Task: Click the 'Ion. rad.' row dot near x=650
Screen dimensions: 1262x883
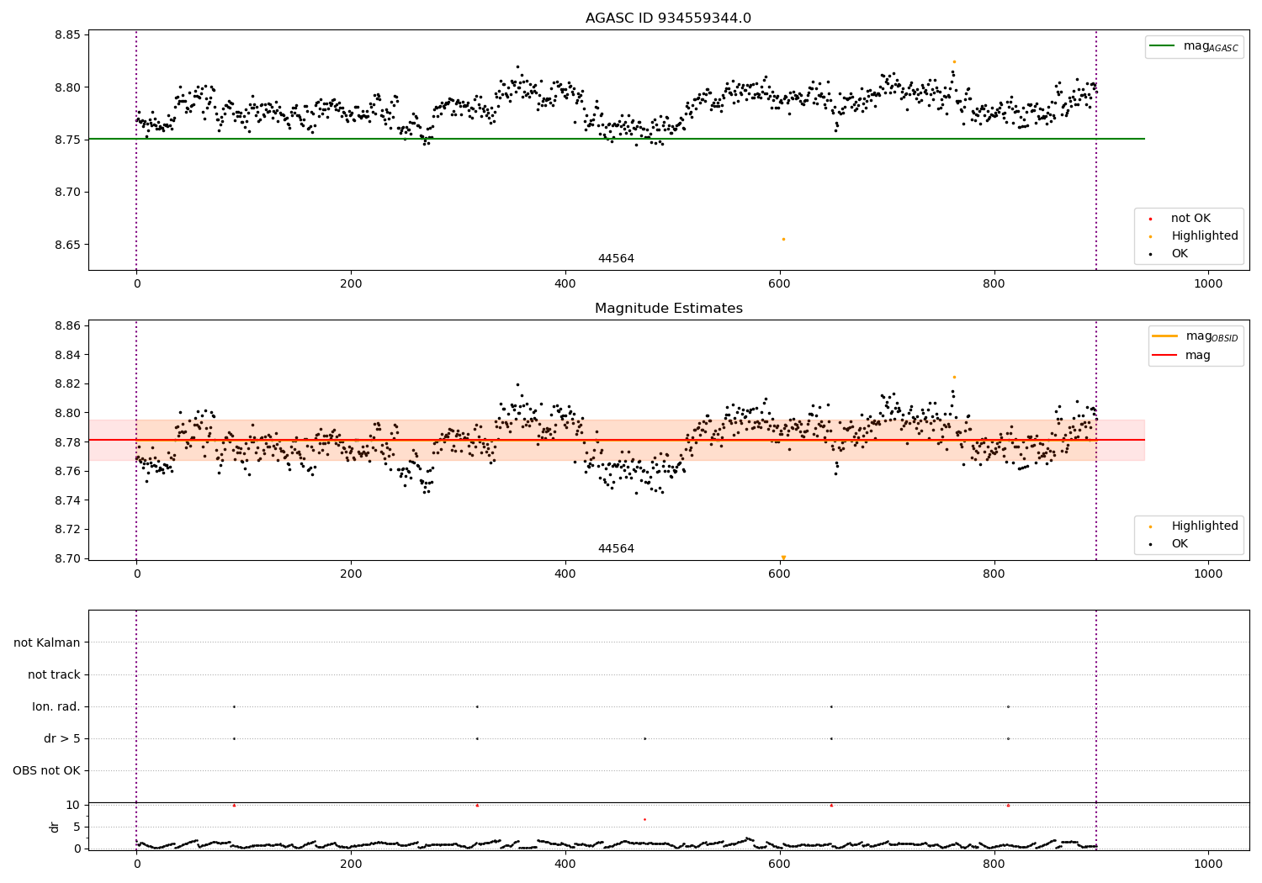Action: point(831,706)
